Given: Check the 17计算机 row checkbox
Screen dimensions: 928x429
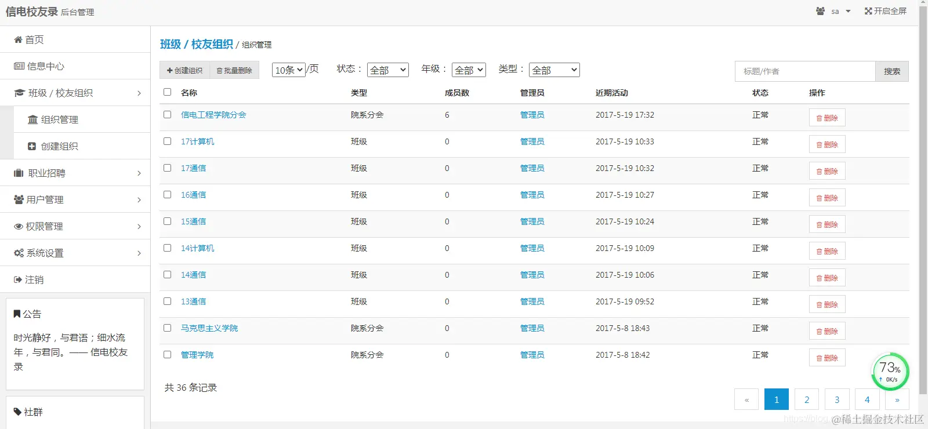Looking at the screenshot, I should pyautogui.click(x=168, y=141).
